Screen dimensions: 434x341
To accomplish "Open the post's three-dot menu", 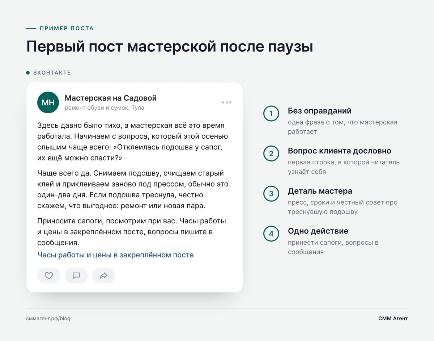I will tap(227, 102).
